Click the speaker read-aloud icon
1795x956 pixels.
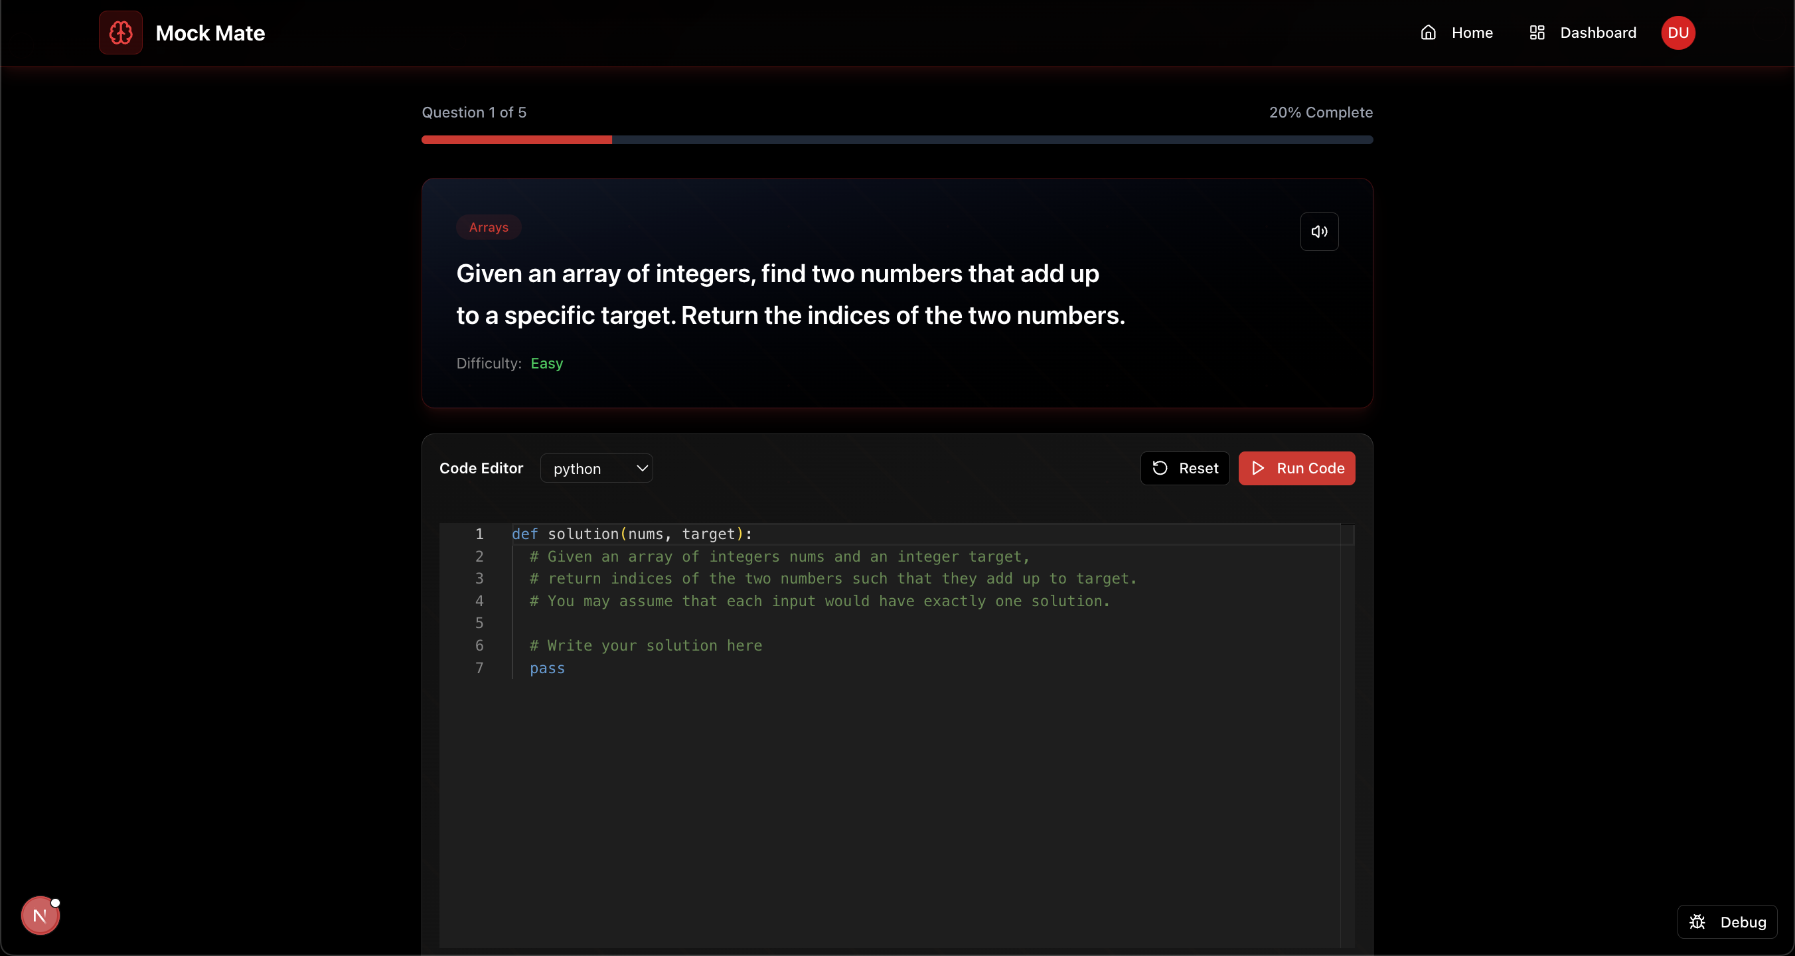(x=1318, y=231)
